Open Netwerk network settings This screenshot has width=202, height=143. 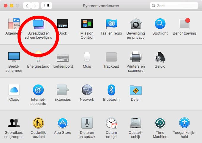point(87,90)
